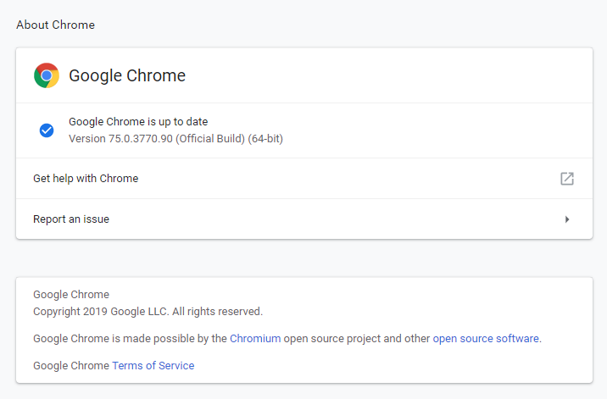The width and height of the screenshot is (607, 399).
Task: Click 'Google Chrome' heading above the copyright line
Action: point(71,295)
